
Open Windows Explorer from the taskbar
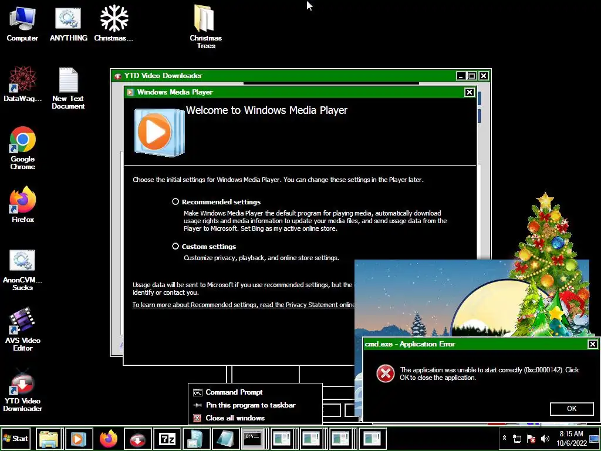[49, 438]
